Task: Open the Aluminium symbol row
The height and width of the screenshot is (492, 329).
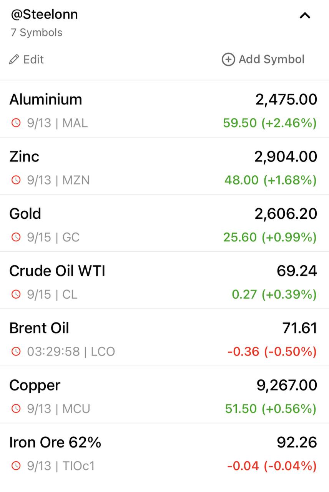Action: (x=164, y=109)
